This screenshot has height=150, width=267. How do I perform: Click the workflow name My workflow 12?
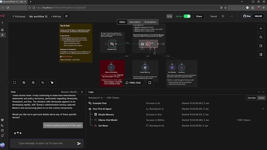pyautogui.click(x=38, y=16)
